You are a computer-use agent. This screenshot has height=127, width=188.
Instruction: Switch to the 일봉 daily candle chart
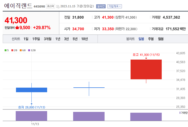pyautogui.click(x=141, y=39)
